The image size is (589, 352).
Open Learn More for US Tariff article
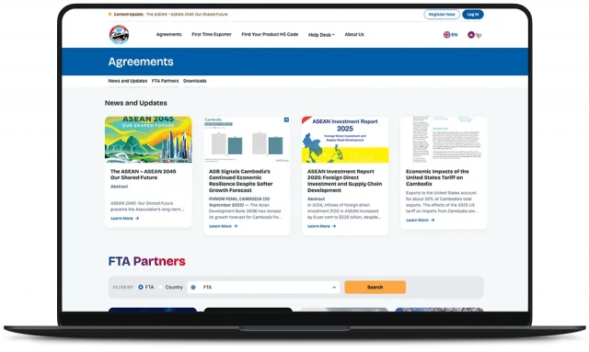(420, 221)
